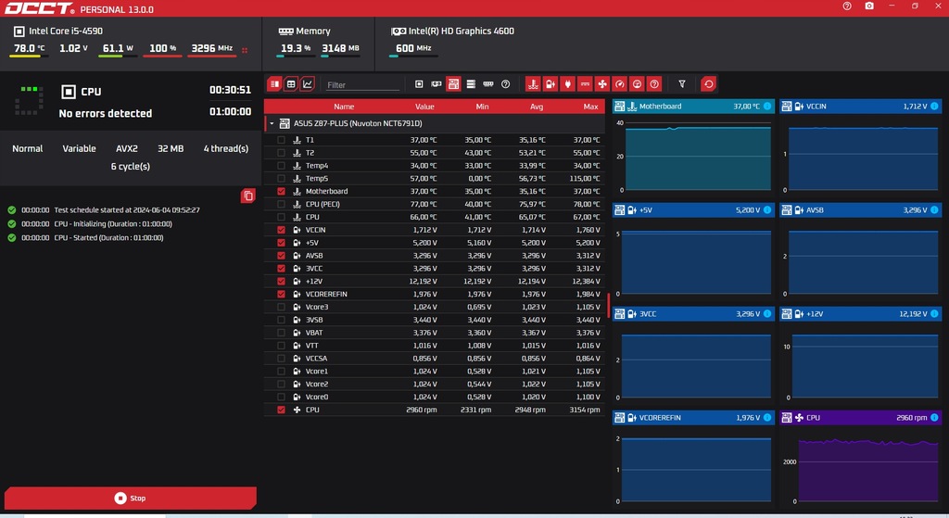Click the Intel HD Graphics 4600 header

point(462,31)
